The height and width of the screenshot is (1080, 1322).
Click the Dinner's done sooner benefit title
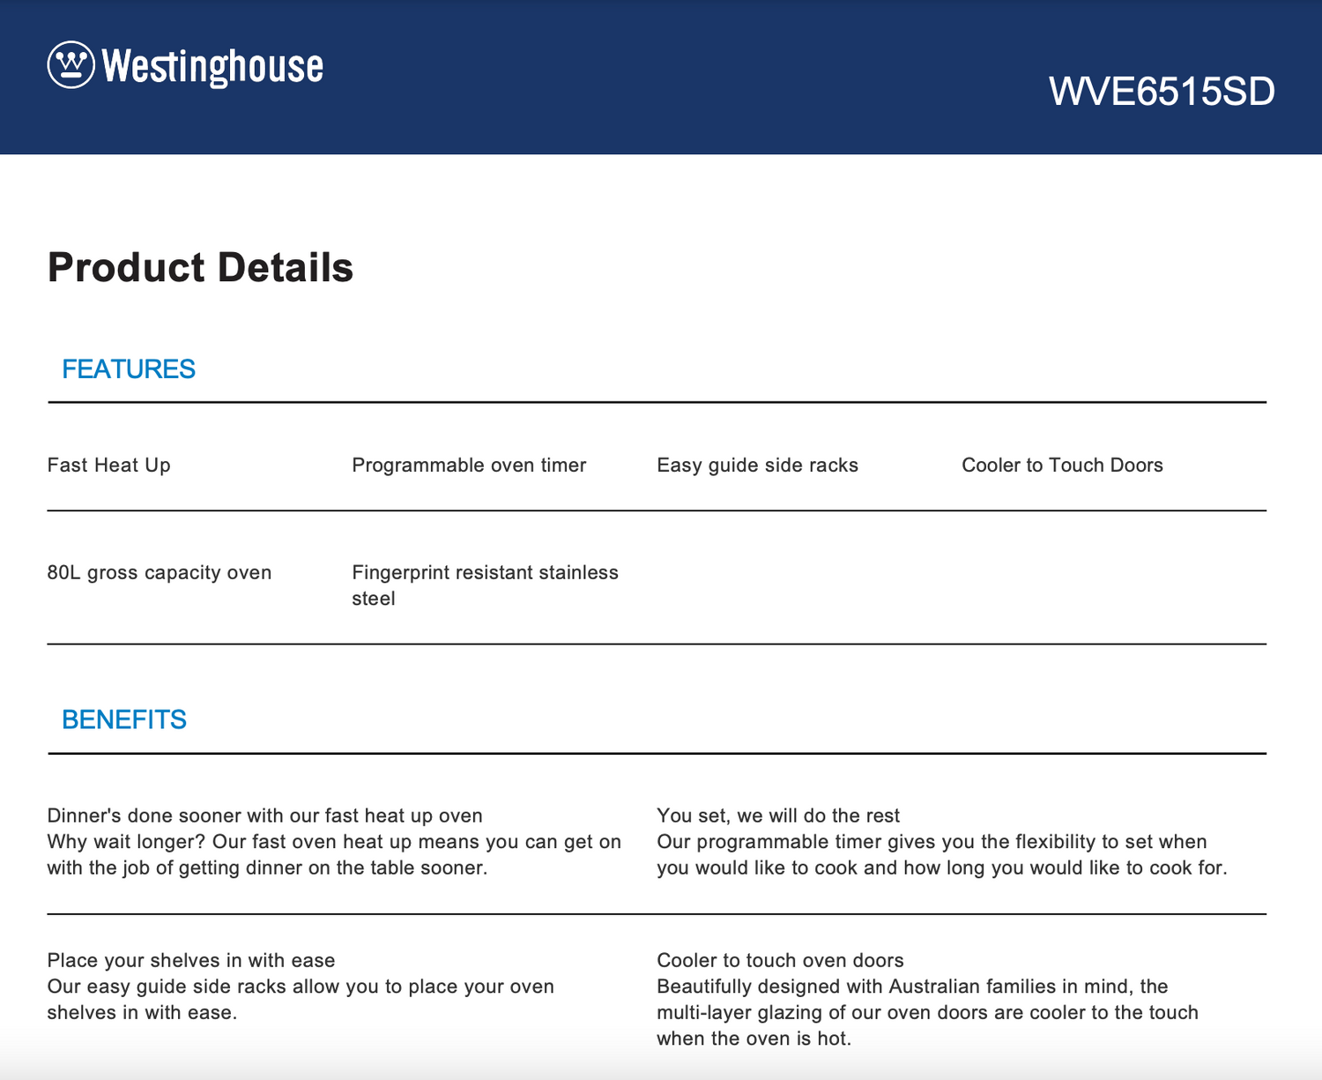[265, 816]
